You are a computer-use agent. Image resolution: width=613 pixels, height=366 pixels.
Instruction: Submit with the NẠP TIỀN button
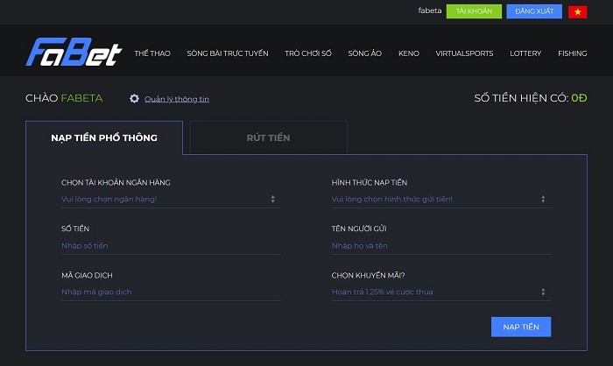[x=521, y=327]
